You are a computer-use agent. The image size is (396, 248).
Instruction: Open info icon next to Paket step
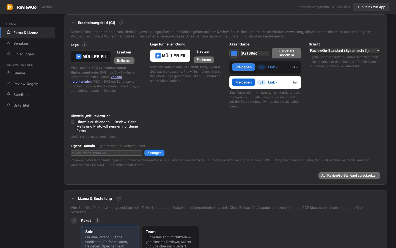tap(97, 220)
